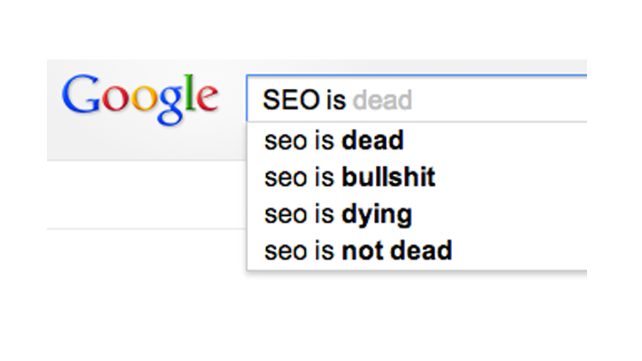This screenshot has height=361, width=642.
Task: Click the green 'l' in Google logo
Action: click(189, 94)
